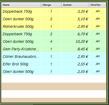The height and width of the screenshot is (105, 109).
Task: Sort by the Name column header
Action: click(x=21, y=5)
